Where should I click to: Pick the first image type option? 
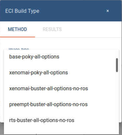pyautogui.click(x=61, y=57)
